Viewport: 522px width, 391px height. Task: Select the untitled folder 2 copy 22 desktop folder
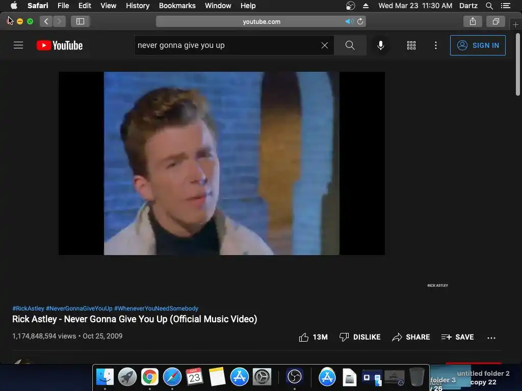[483, 378]
